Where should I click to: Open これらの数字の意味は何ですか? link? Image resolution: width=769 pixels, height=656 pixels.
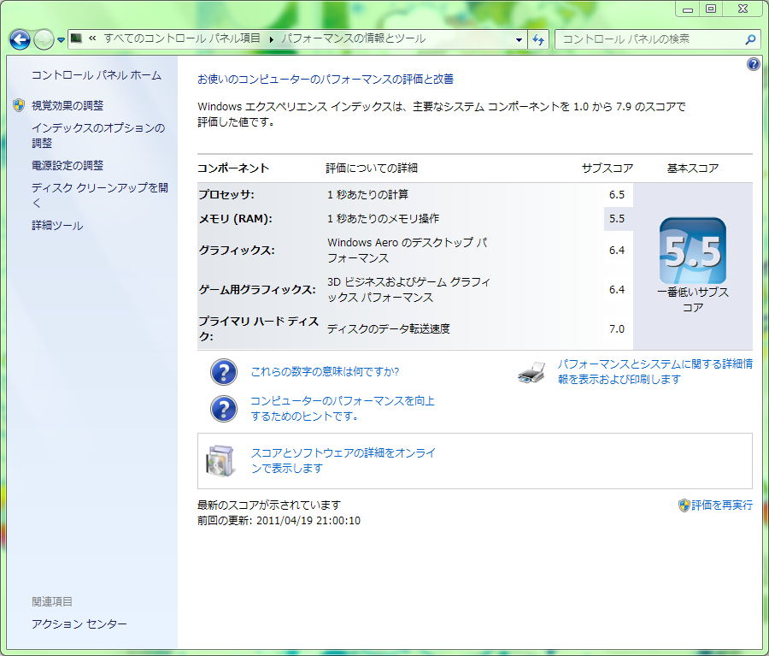tap(325, 372)
